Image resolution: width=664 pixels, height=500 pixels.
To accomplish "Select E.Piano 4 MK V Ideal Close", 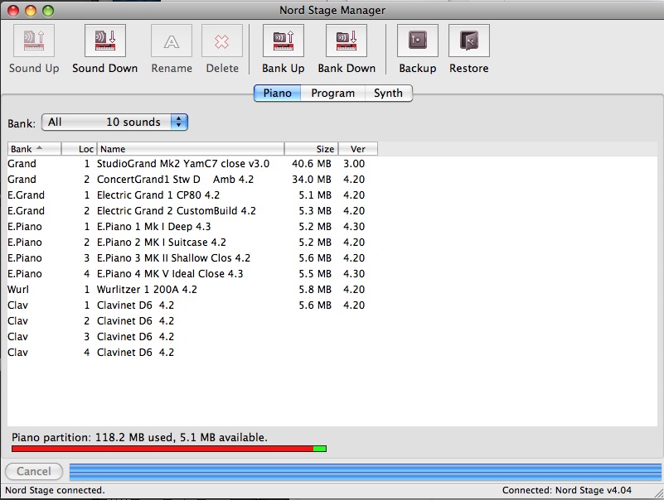I will coord(170,274).
